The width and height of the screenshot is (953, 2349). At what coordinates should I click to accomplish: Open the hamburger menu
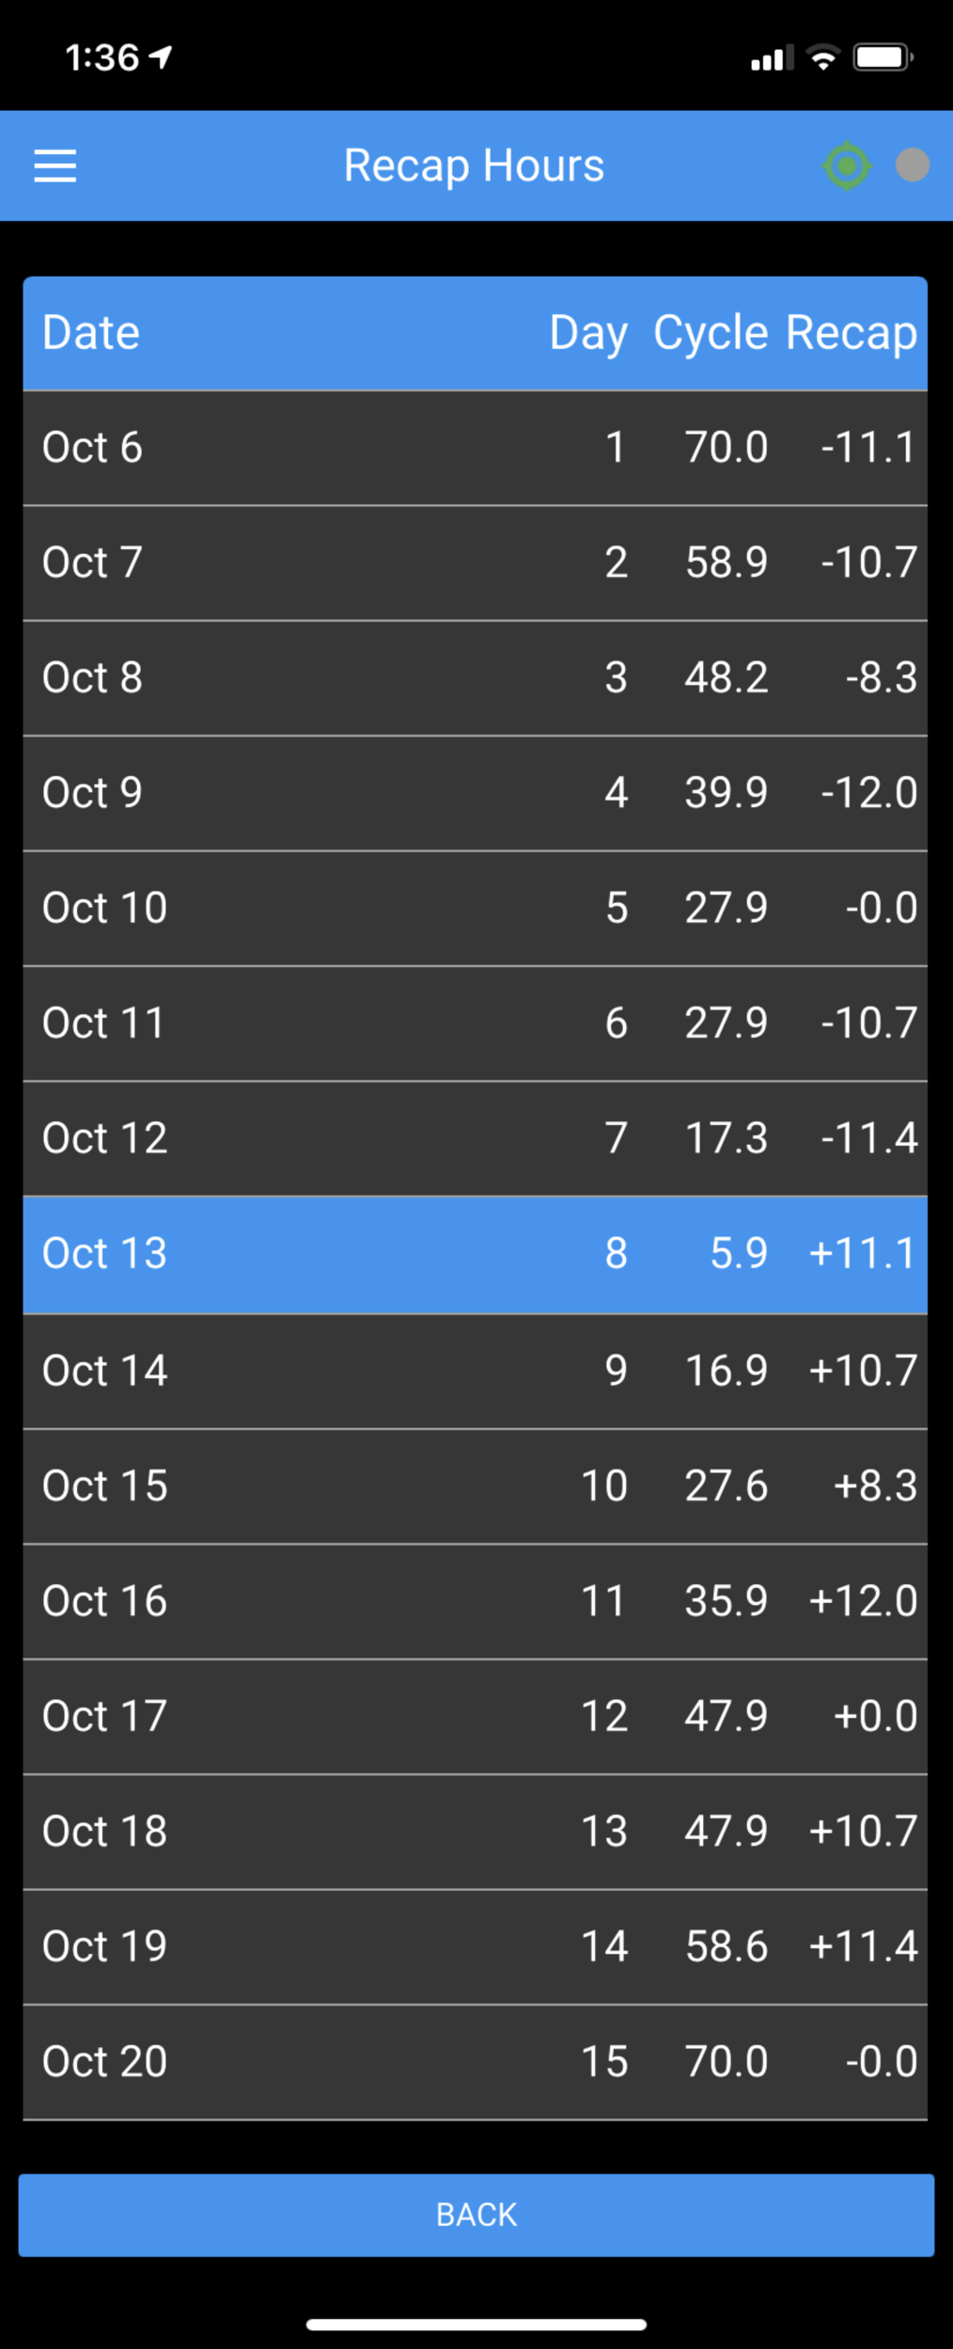click(x=55, y=167)
